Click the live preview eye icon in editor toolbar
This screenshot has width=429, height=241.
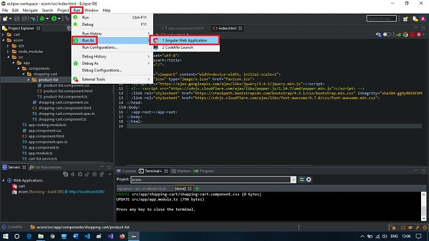point(378,34)
